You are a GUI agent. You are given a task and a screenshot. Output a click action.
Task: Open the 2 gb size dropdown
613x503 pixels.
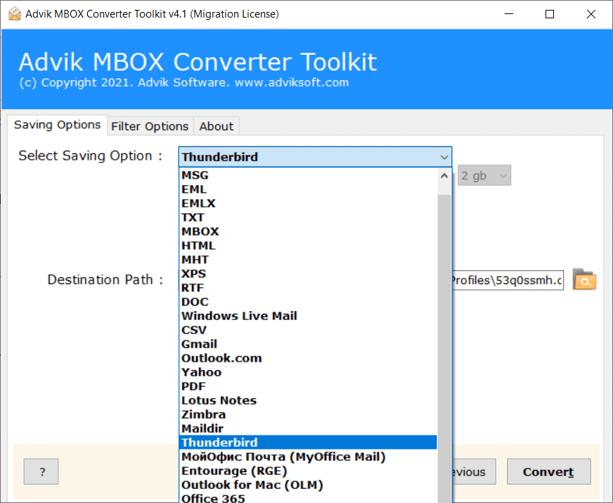(484, 176)
